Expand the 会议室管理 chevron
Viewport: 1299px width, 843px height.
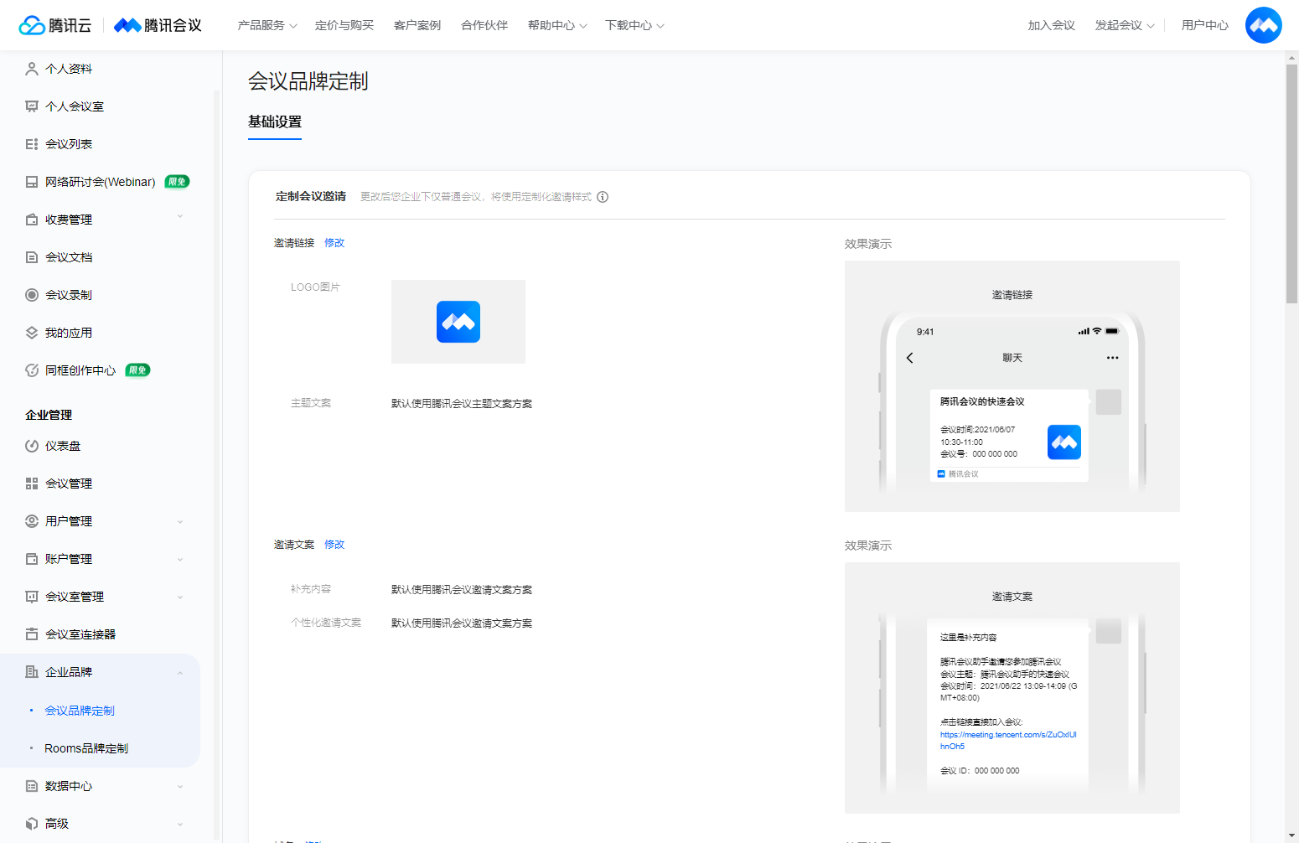click(180, 597)
